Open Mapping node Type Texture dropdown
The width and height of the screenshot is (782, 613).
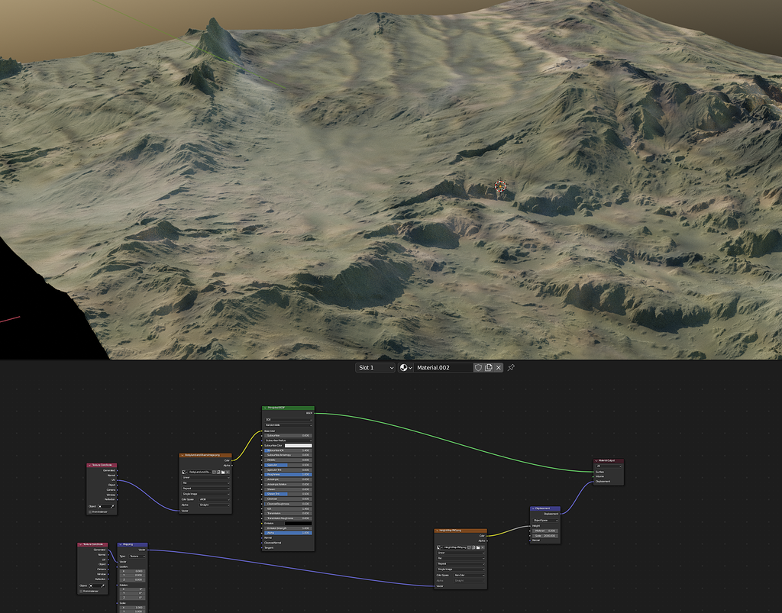click(137, 557)
